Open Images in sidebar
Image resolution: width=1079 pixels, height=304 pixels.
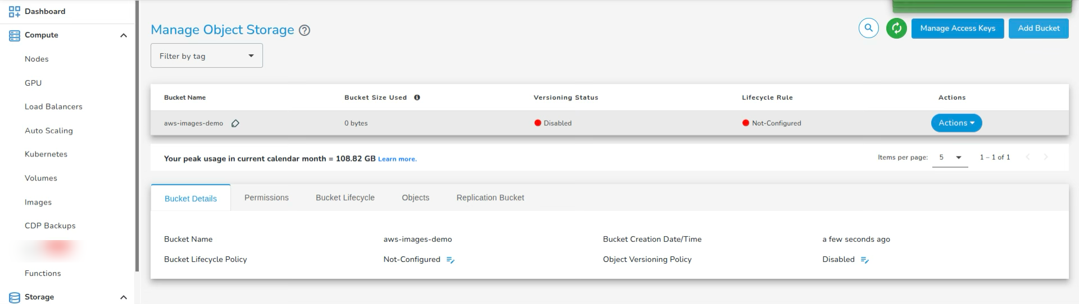click(x=38, y=202)
